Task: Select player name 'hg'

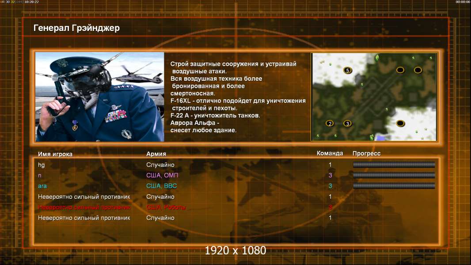Action: [x=42, y=165]
